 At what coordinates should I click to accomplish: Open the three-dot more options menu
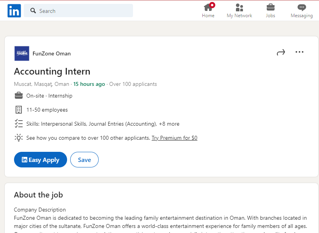point(299,52)
